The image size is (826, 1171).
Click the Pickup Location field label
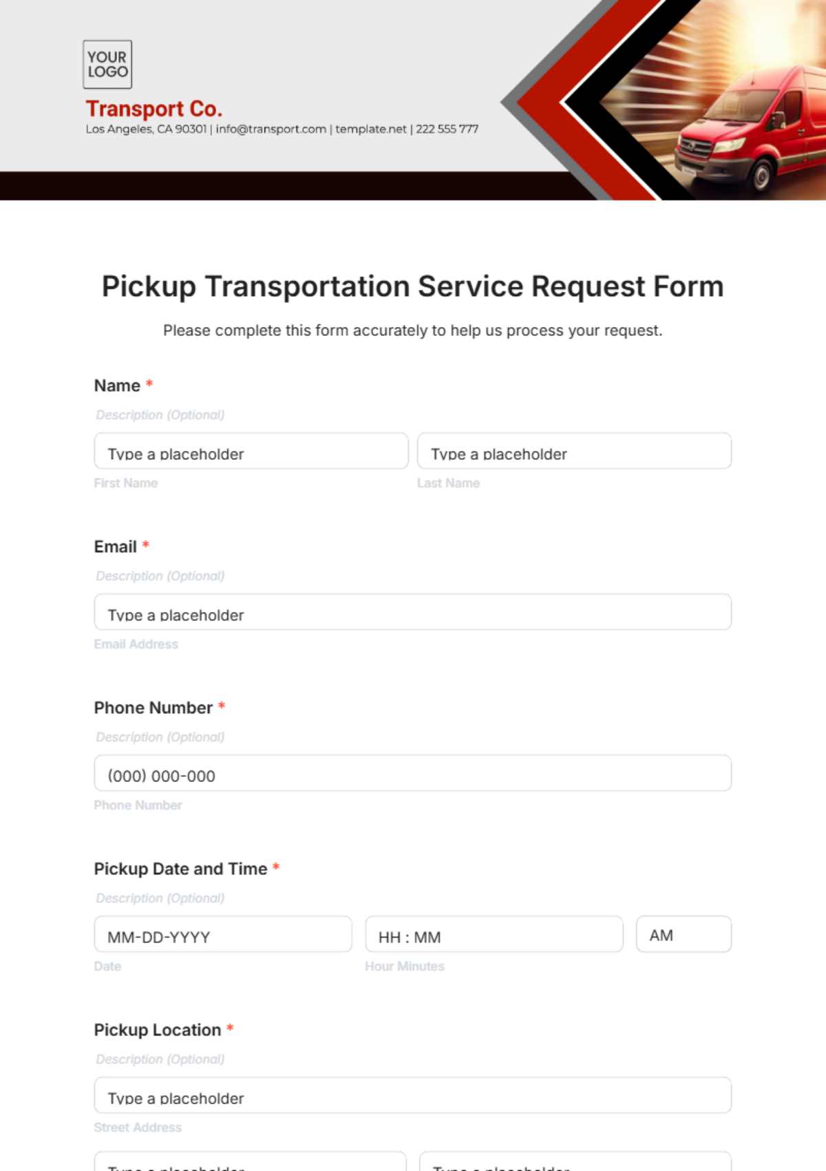point(158,1030)
